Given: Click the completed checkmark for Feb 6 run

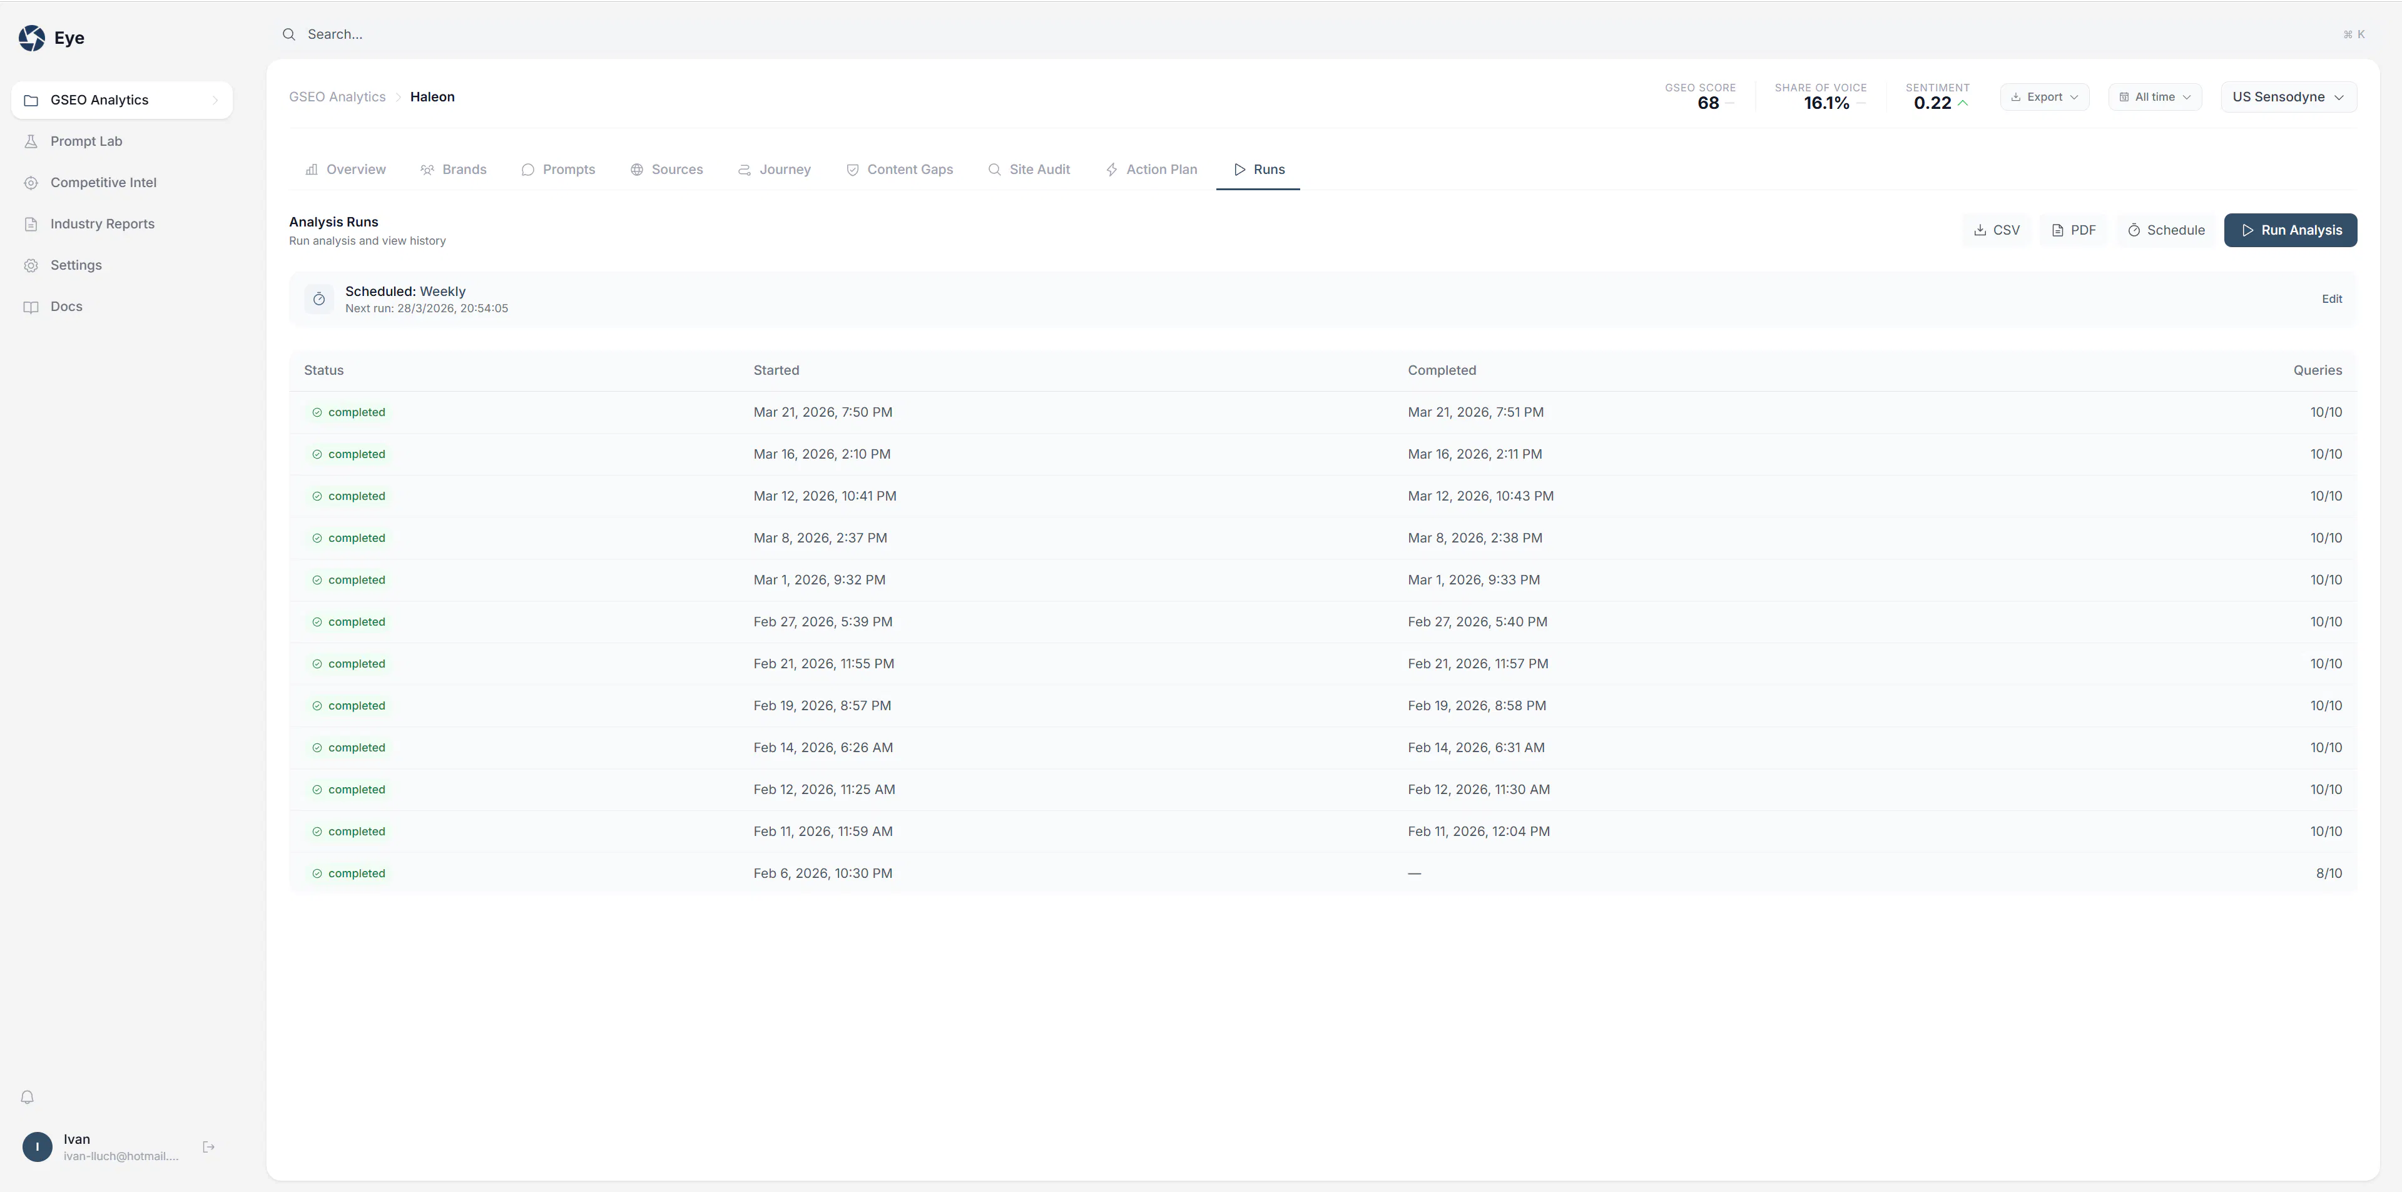Looking at the screenshot, I should [x=317, y=874].
